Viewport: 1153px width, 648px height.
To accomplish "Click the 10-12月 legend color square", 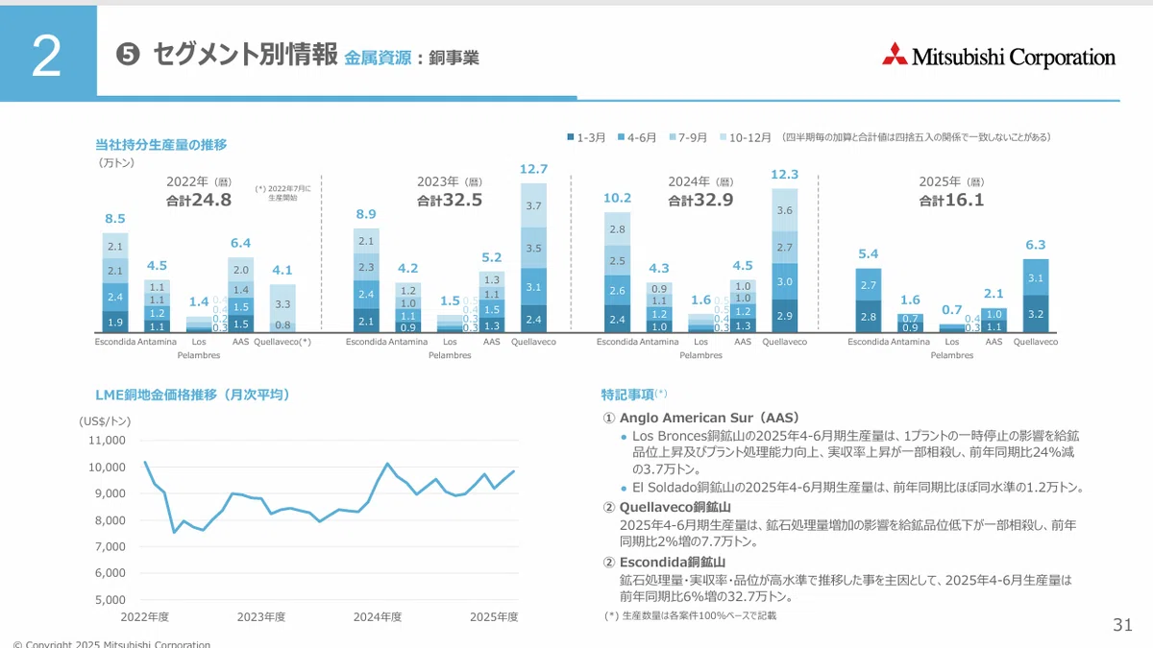I will pos(724,137).
